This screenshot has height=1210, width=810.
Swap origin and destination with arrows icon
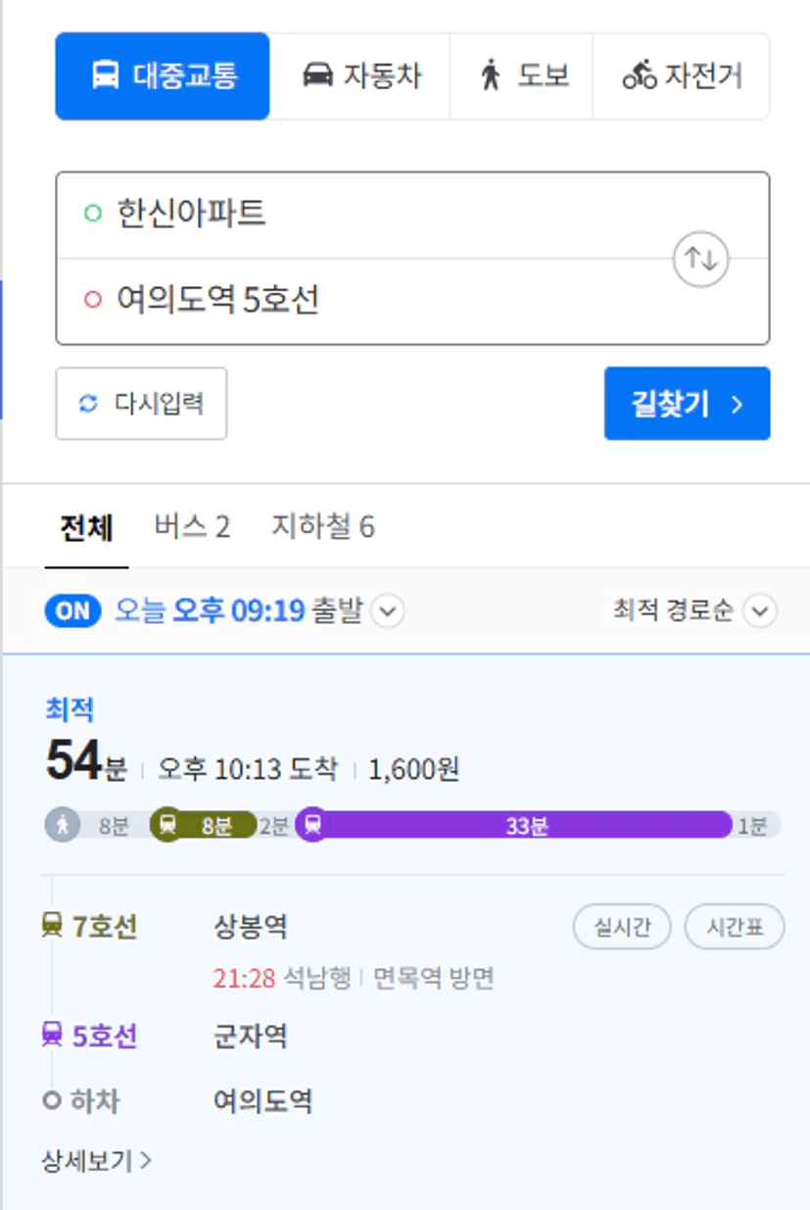[700, 259]
